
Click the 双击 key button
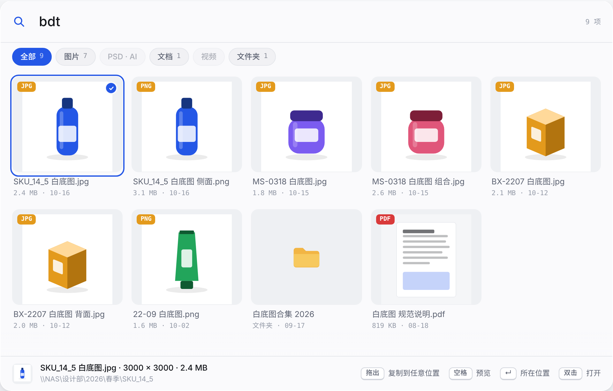[x=571, y=373]
